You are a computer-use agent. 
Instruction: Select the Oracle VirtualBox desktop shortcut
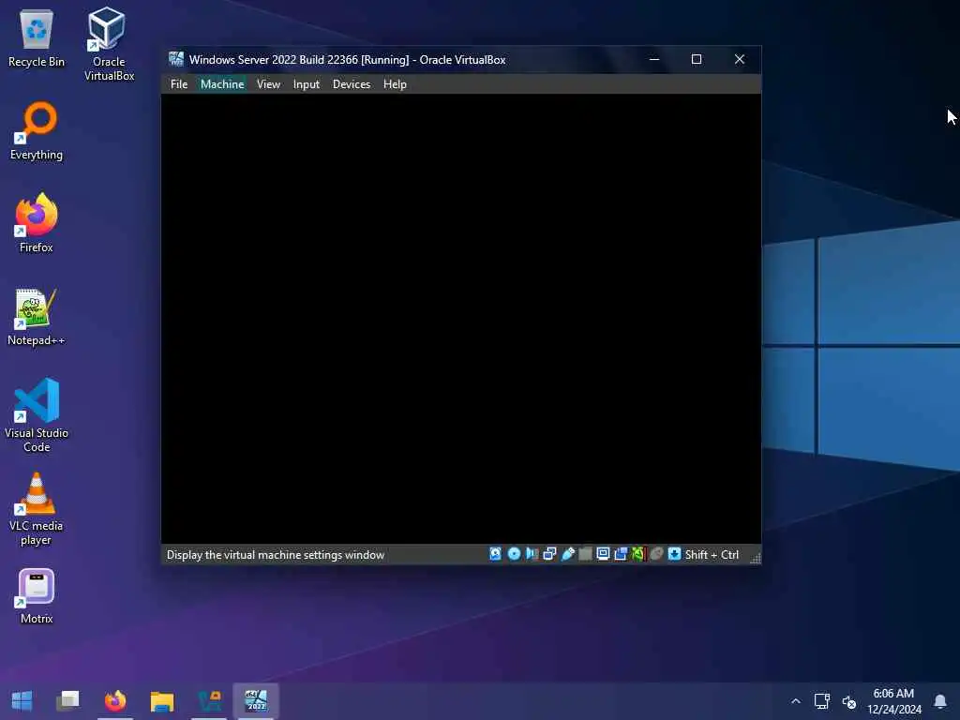[x=109, y=44]
